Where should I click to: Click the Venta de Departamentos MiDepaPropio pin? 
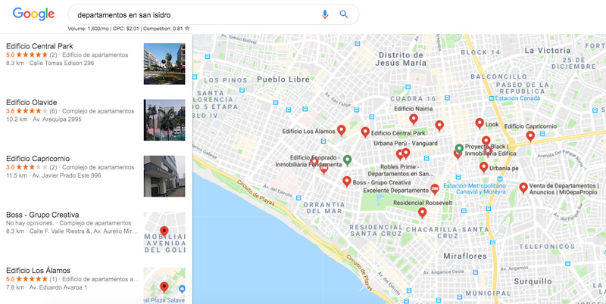click(x=523, y=188)
